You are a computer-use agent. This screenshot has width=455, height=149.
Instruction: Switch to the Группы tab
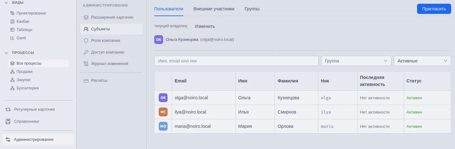pos(252,9)
